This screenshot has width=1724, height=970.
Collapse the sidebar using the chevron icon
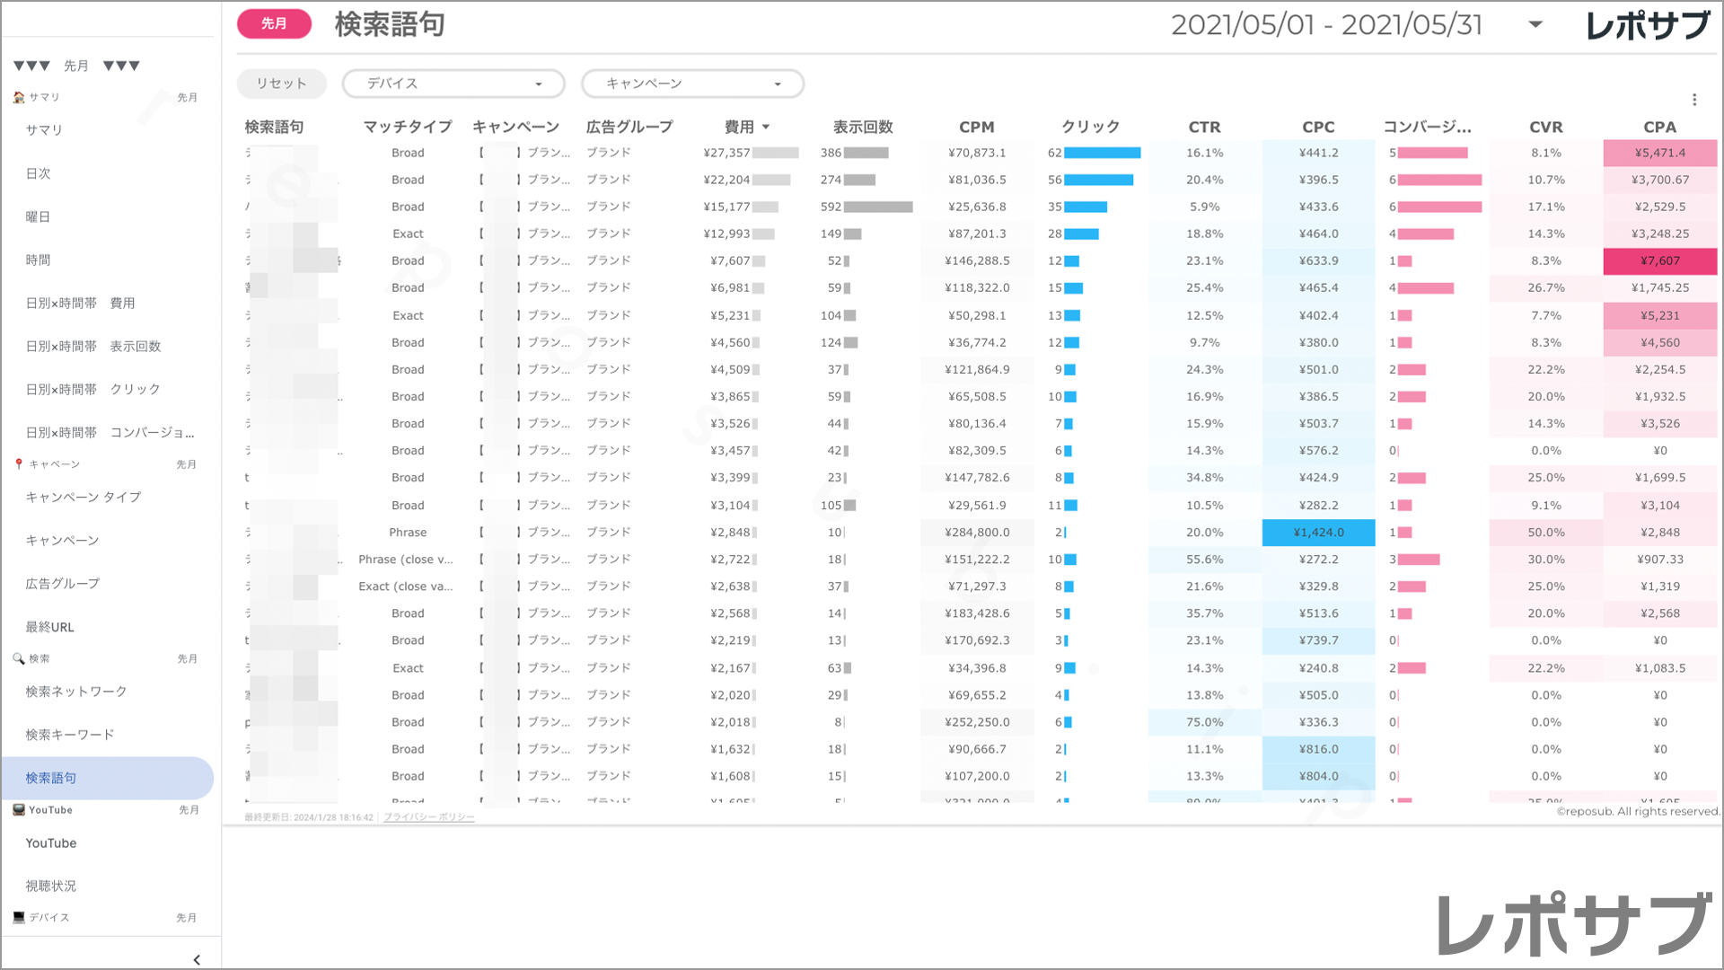pos(197,959)
